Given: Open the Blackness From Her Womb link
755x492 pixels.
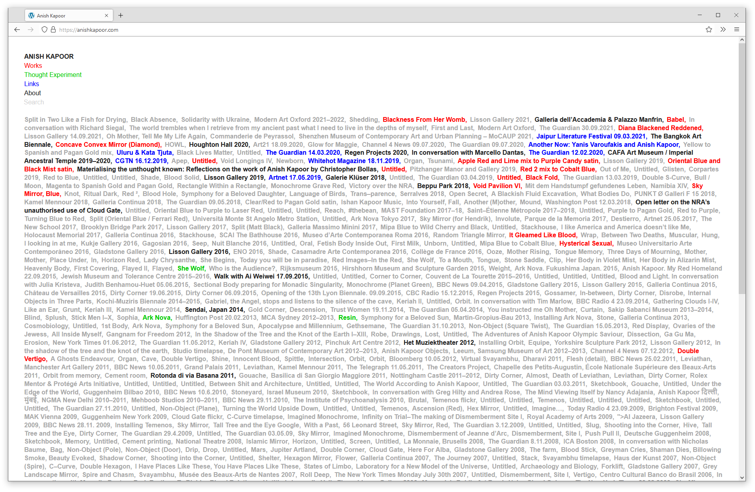Looking at the screenshot, I should [x=424, y=119].
